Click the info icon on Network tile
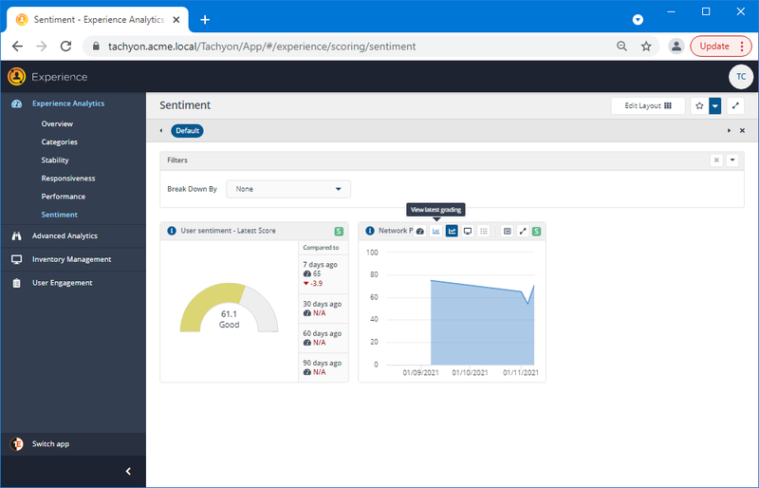The height and width of the screenshot is (488, 759). click(370, 231)
